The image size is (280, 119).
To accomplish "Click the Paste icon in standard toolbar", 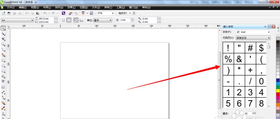I will [x=38, y=13].
